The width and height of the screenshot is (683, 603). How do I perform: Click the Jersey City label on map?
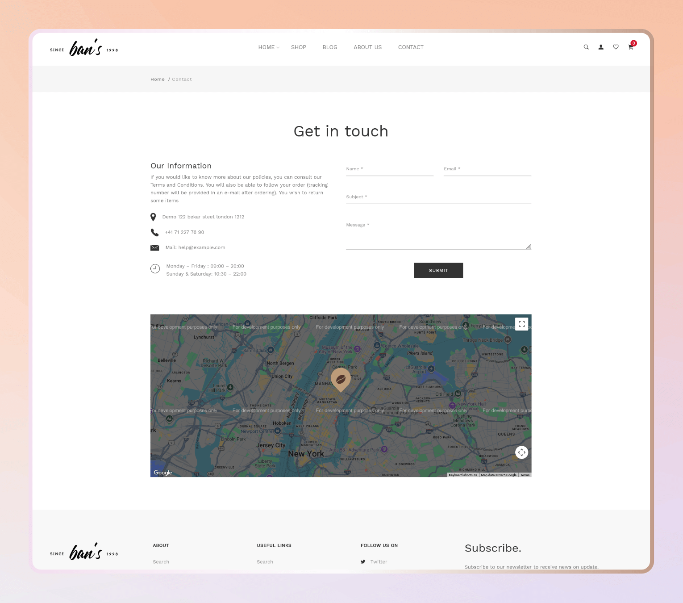tap(271, 445)
